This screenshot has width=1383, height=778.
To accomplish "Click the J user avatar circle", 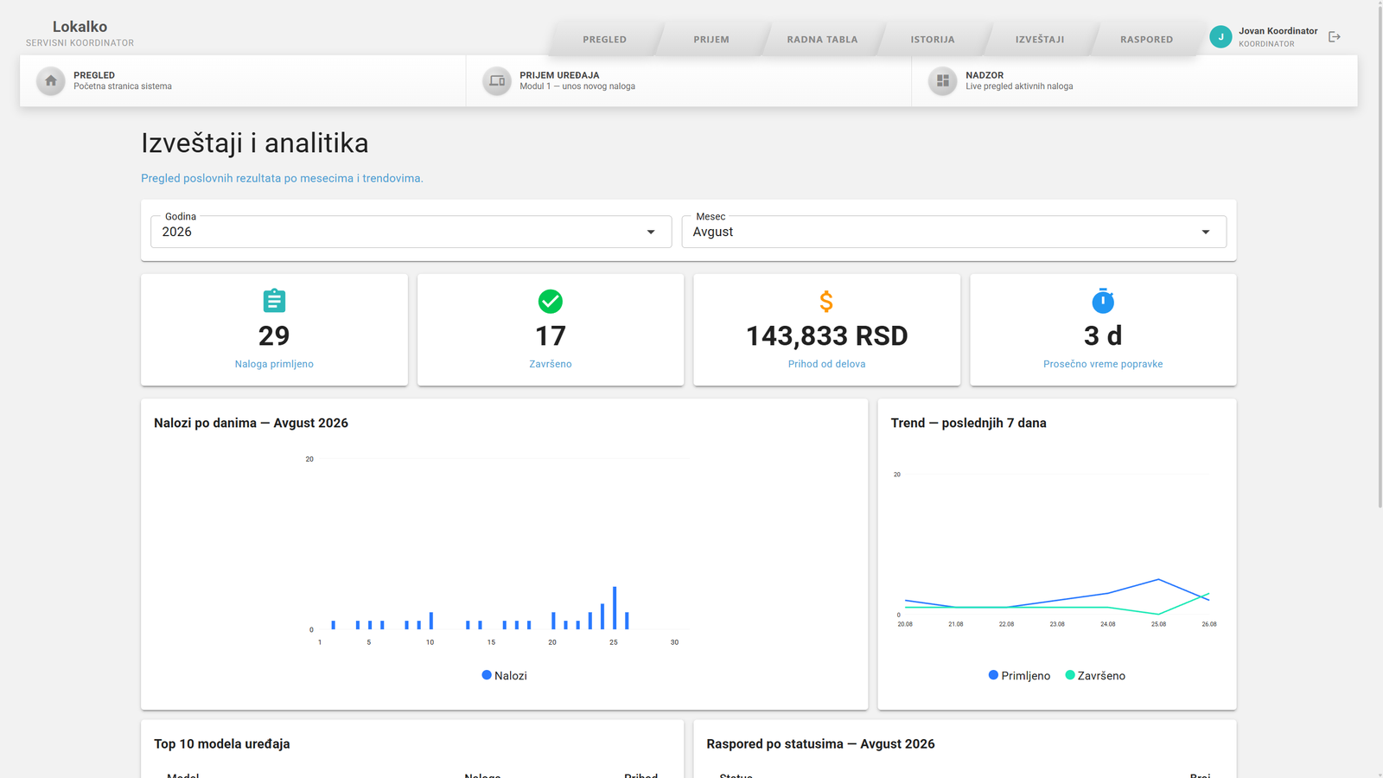I will (1220, 36).
